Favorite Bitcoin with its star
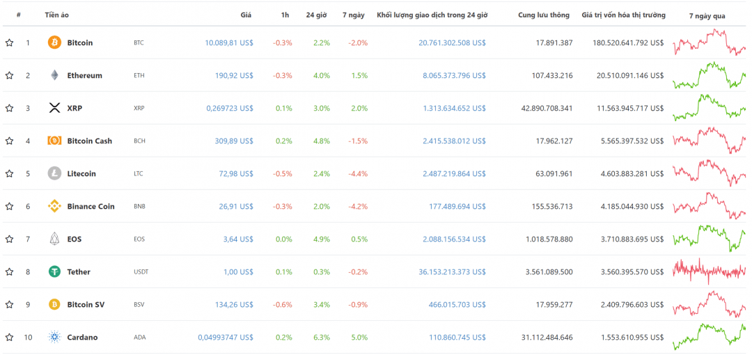Screen dimensions: 752x355 (9, 42)
